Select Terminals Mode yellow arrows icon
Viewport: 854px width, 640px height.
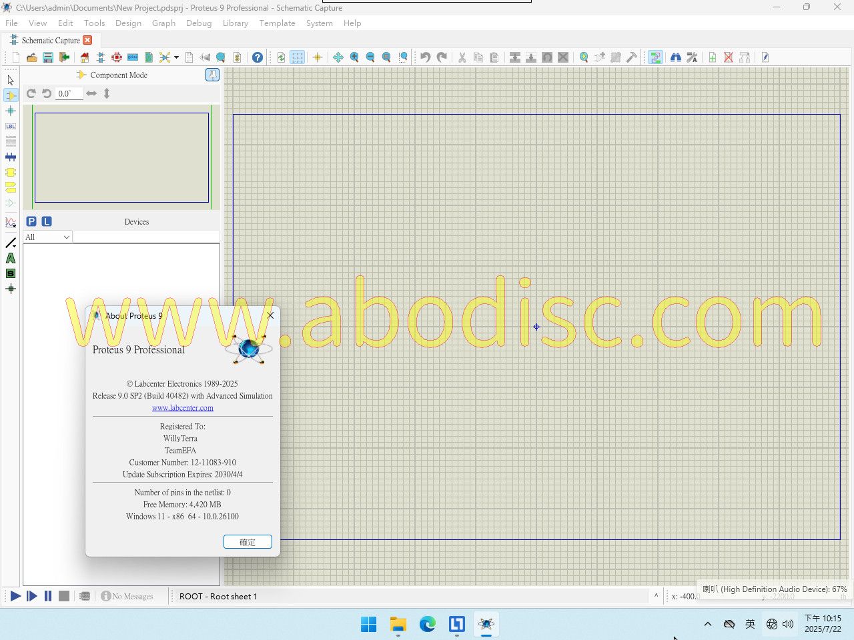click(x=11, y=187)
